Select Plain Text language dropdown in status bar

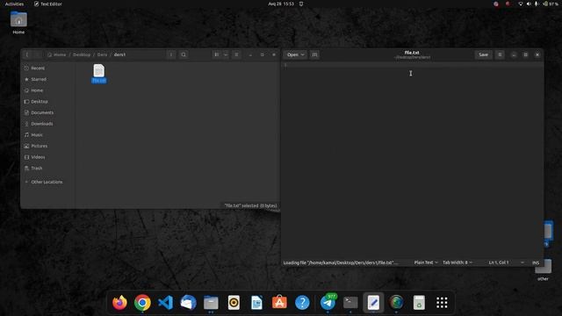coord(426,262)
